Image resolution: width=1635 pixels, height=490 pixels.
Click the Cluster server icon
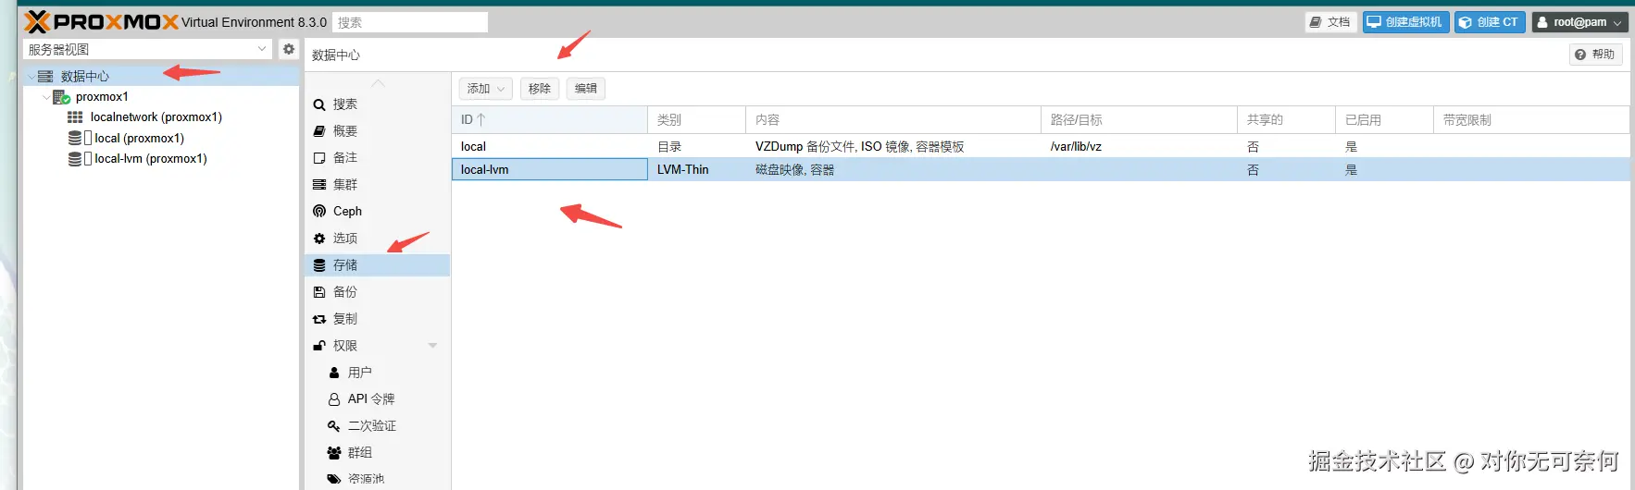point(319,185)
